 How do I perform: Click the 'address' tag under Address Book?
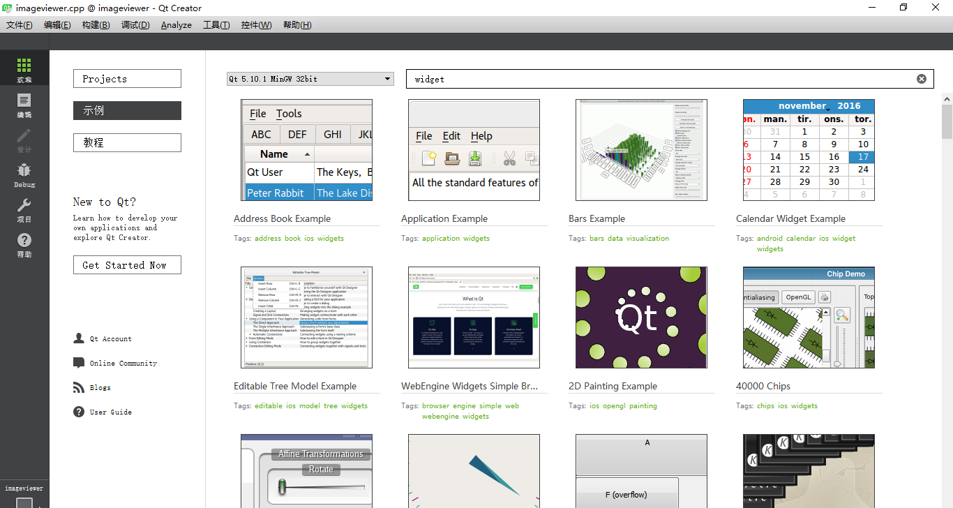click(268, 239)
